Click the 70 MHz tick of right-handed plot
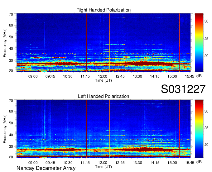212x172 pixels. (11, 14)
